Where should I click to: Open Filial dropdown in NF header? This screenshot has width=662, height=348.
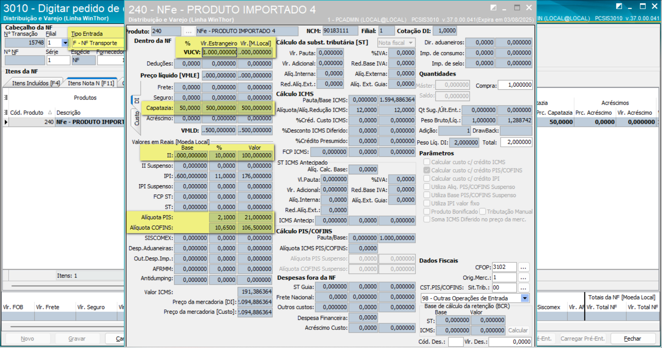(65, 43)
